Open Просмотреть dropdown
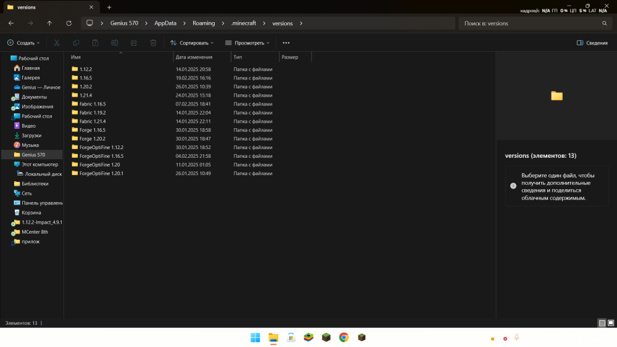Image resolution: width=617 pixels, height=347 pixels. 247,43
